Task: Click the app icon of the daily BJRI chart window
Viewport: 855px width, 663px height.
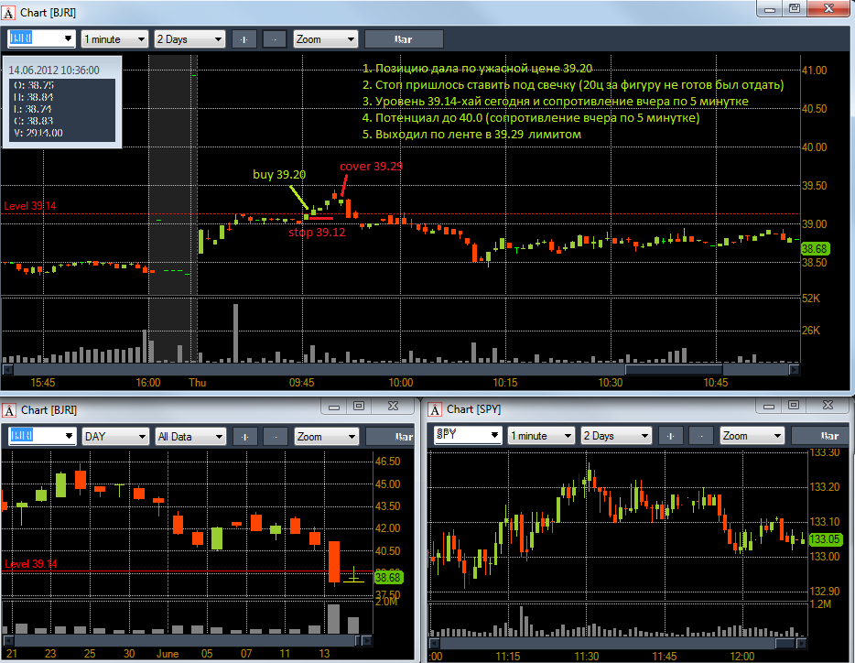Action: pyautogui.click(x=9, y=410)
